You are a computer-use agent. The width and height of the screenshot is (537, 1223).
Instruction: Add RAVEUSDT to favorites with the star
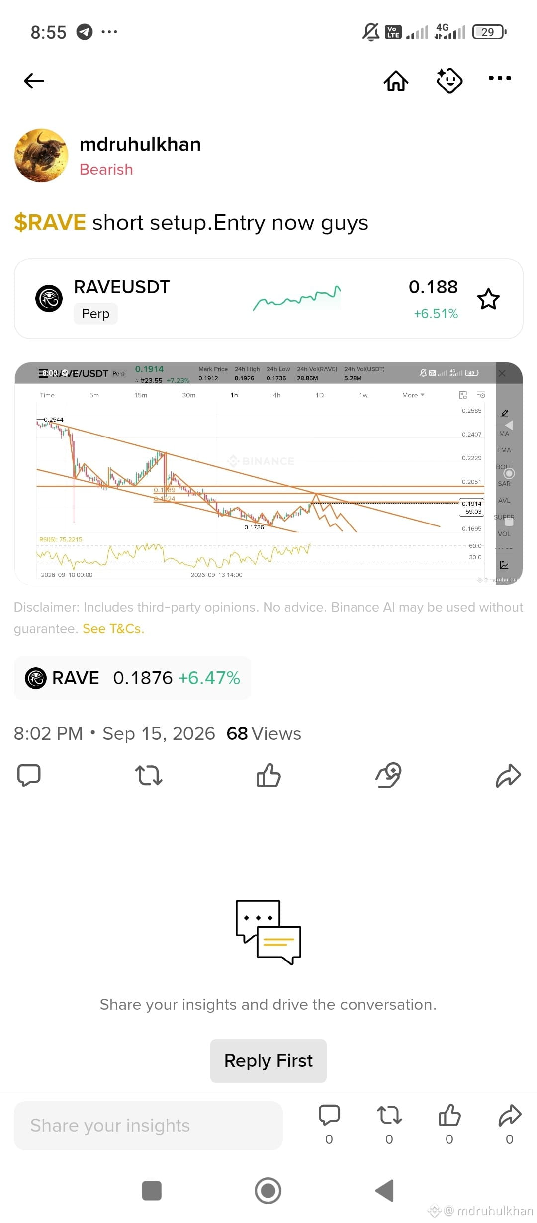pos(488,299)
